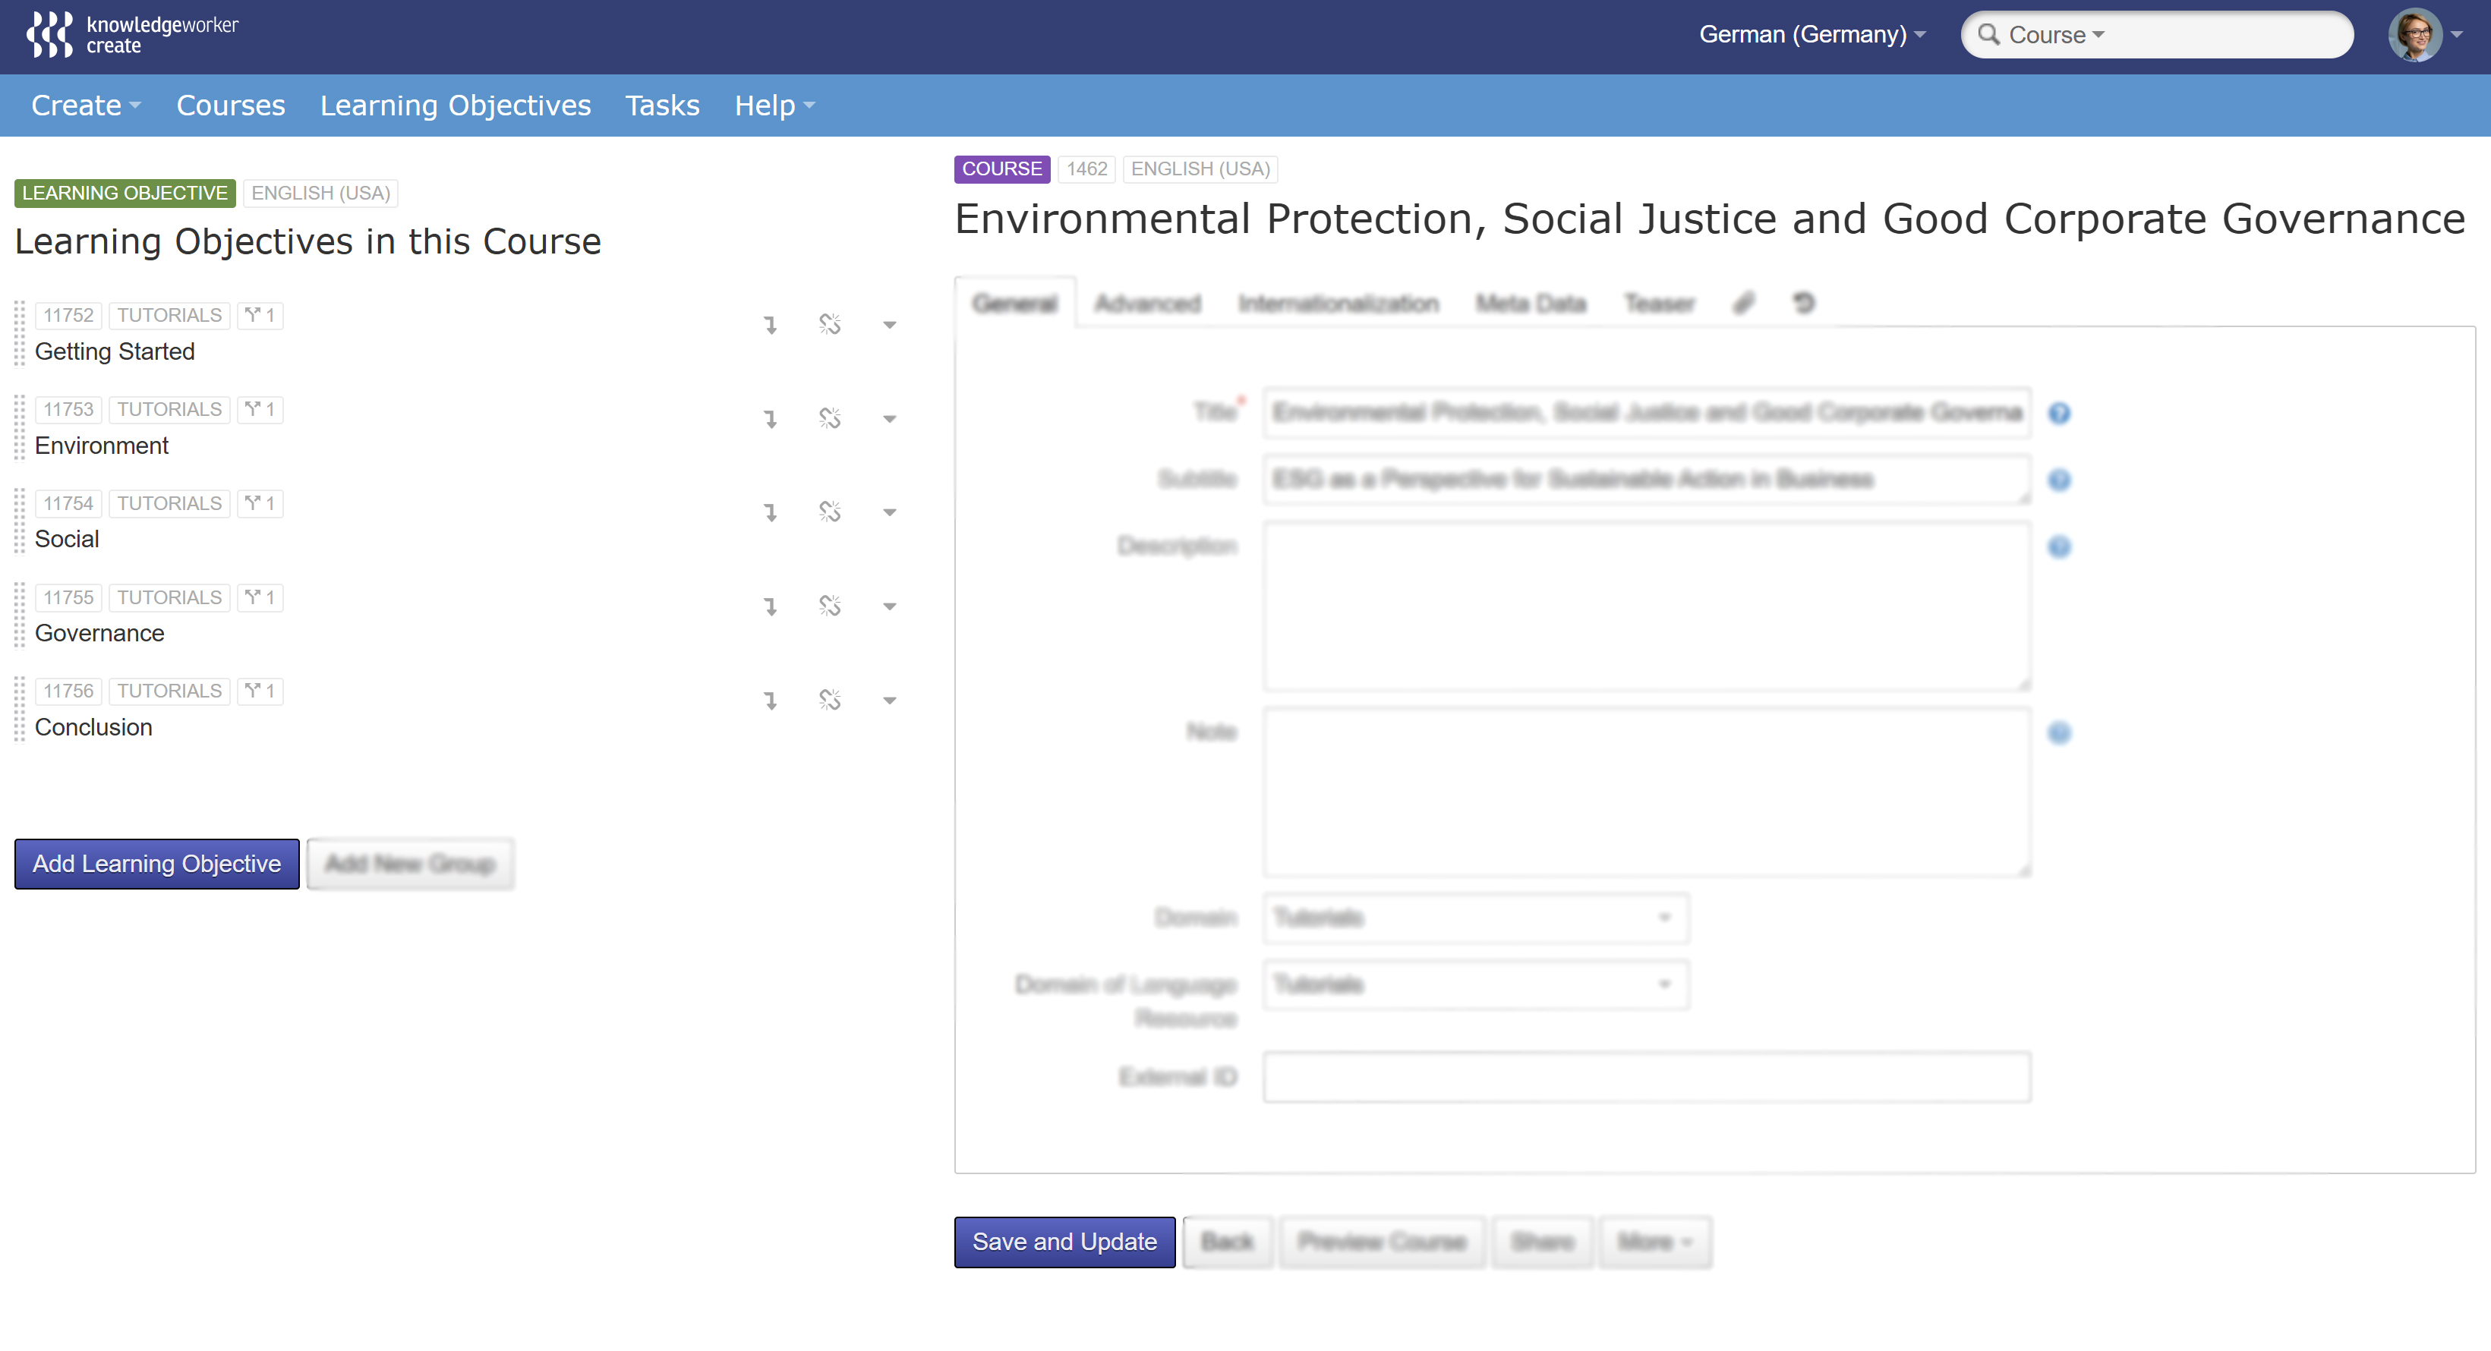Click Add Learning Objective button
Viewport: 2491px width, 1351px height.
[x=156, y=864]
